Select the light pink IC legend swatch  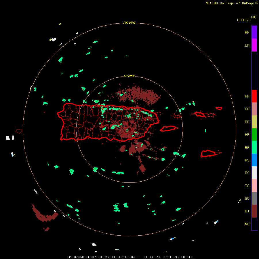(254, 186)
